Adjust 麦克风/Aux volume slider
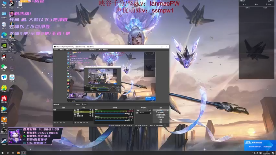This screenshot has width=276, height=155. pyautogui.click(x=110, y=114)
